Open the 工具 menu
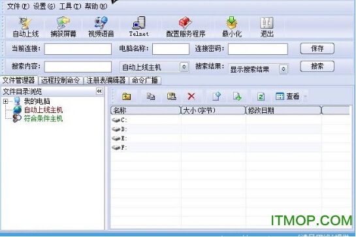356x237 pixels. [70, 6]
